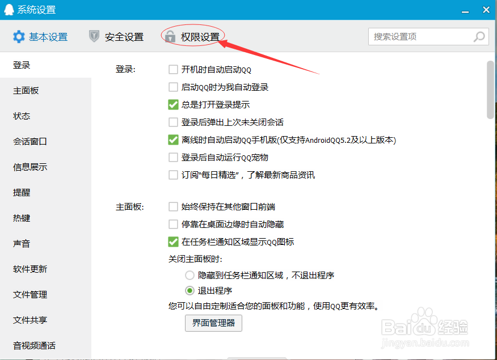The height and width of the screenshot is (360, 497).
Task: Uncheck 在任务栏通知区域显示QQ图标
Action: point(173,242)
